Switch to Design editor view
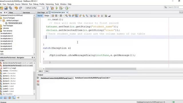 click(x=47, y=16)
